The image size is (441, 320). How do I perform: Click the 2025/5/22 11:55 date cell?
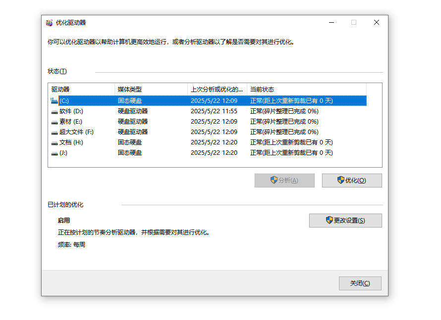coord(214,111)
